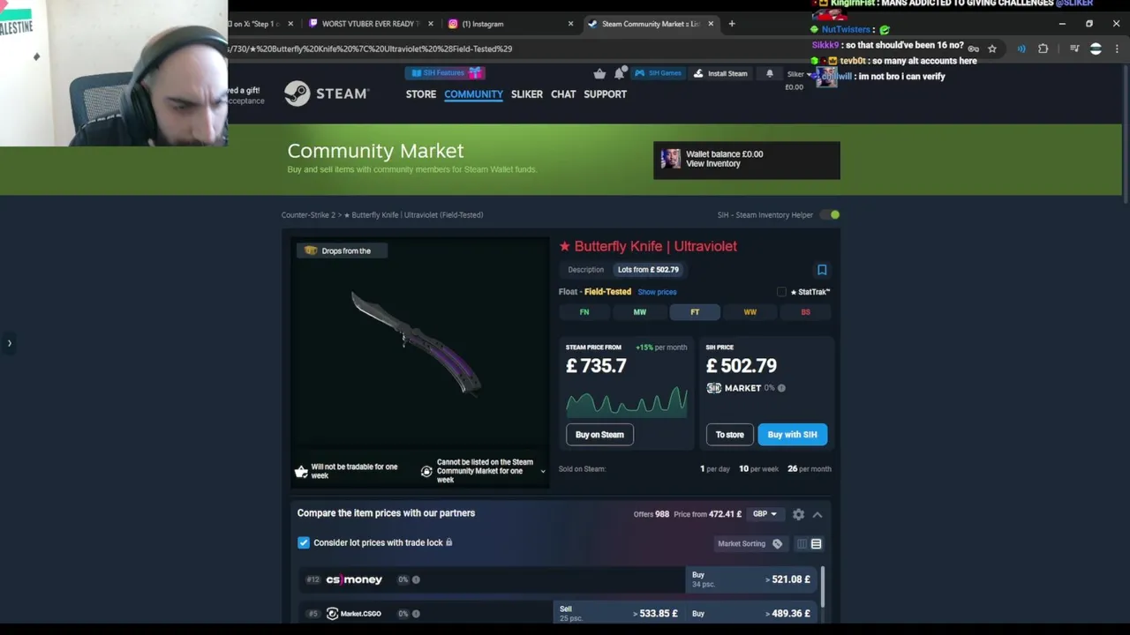Open the COMMUNITY menu
The image size is (1130, 635).
tap(473, 94)
